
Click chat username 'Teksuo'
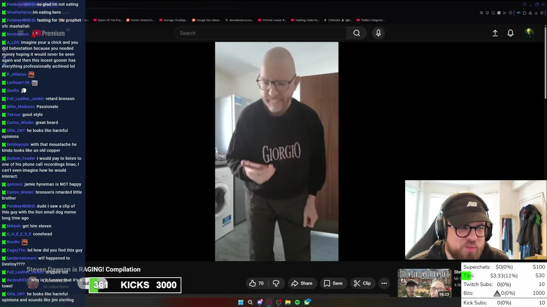click(14, 114)
